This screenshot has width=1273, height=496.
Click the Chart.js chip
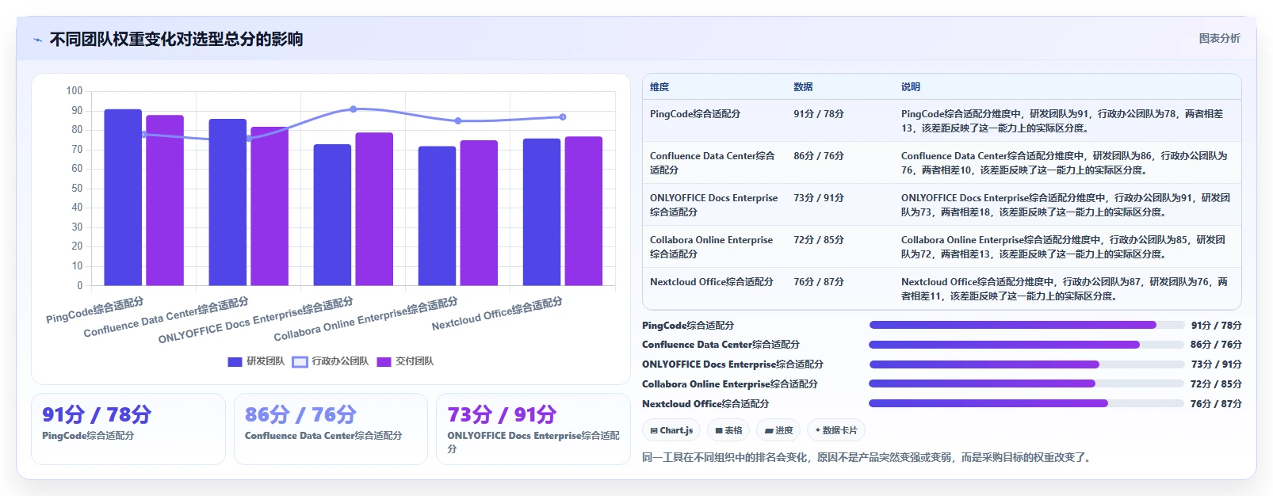coord(671,430)
